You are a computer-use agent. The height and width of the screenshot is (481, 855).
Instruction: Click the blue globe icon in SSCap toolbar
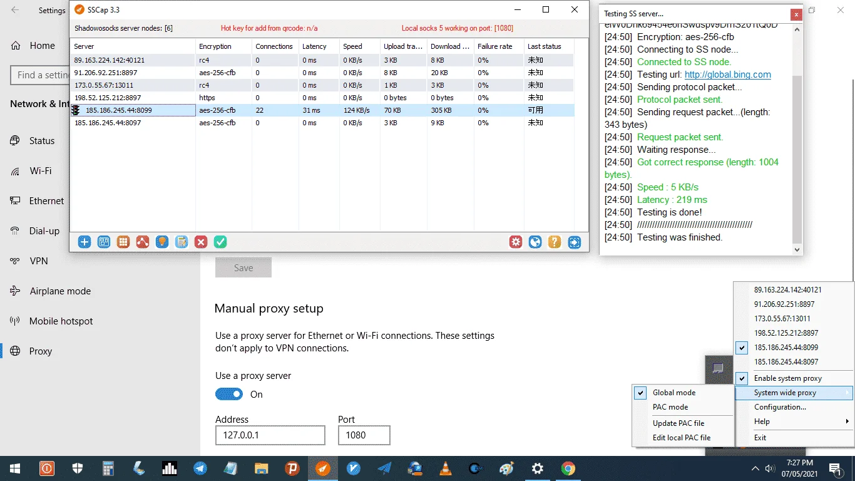pos(535,242)
